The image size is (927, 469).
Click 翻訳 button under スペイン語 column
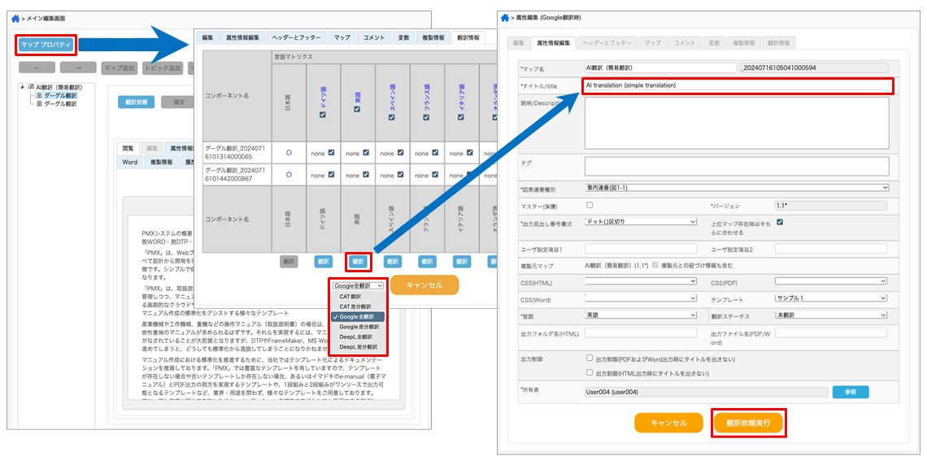click(x=392, y=261)
